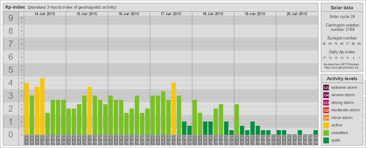Click the 'Activity levels' panel heading
366x148 pixels.
click(342, 79)
